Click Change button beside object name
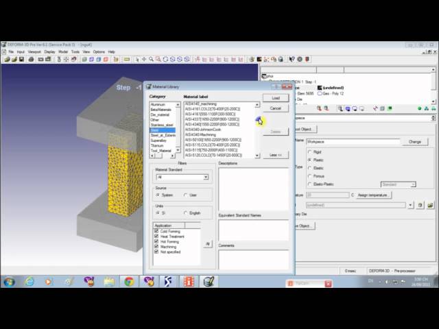The image size is (439, 329). [x=414, y=142]
